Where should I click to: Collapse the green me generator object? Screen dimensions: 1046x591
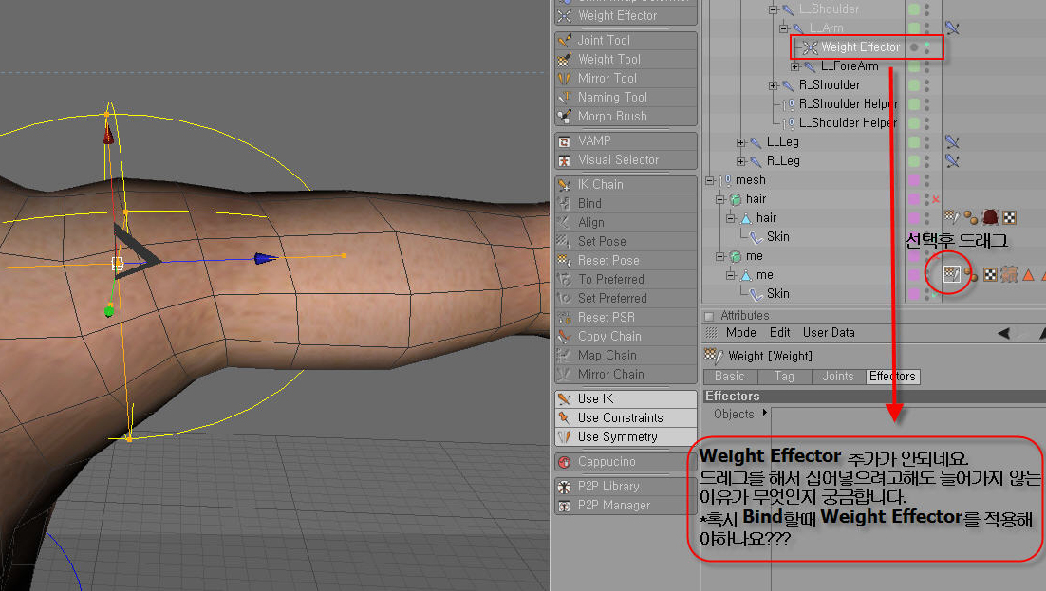coord(719,256)
